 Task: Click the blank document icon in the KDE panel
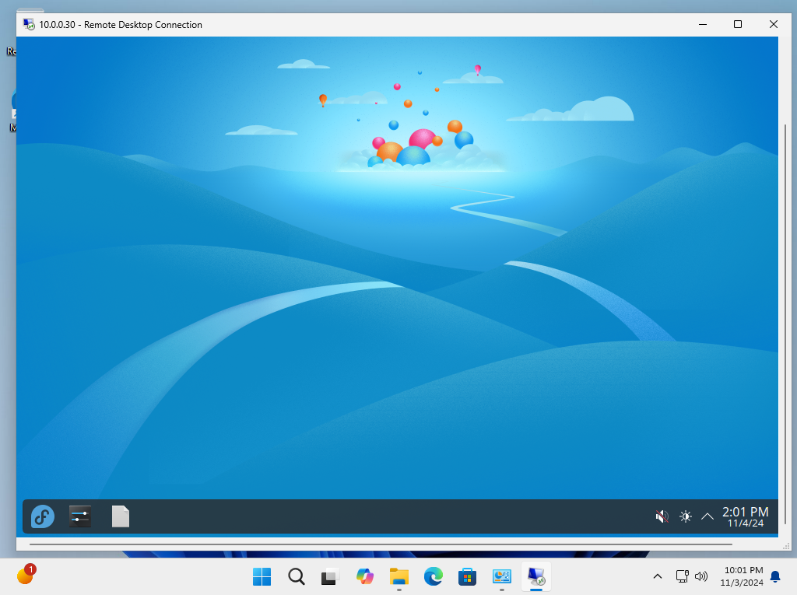tap(121, 516)
